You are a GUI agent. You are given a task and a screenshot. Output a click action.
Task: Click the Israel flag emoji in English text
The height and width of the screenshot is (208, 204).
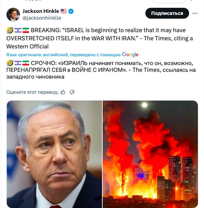click(x=18, y=30)
